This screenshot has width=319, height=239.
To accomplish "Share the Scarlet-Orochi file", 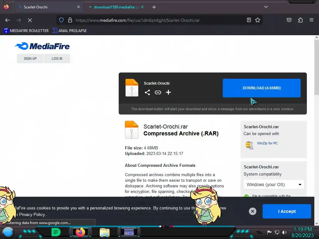I will tap(147, 92).
